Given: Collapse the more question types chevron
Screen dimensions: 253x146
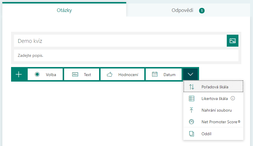Looking at the screenshot, I should tap(190, 74).
